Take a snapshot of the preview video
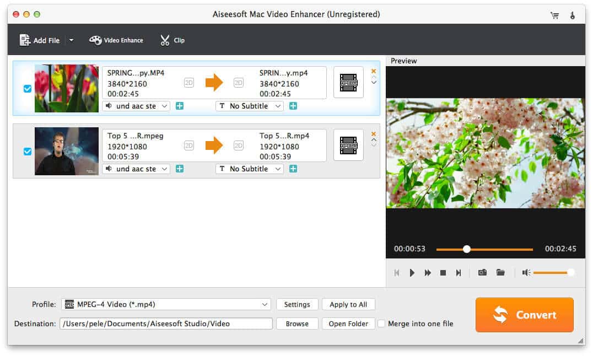The width and height of the screenshot is (593, 356). (482, 272)
